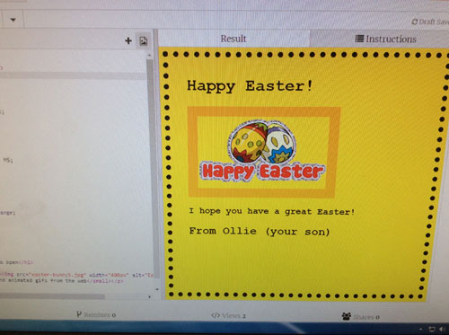Click the Remixes fork icon
Screen dimensions: 449x335
79,314
